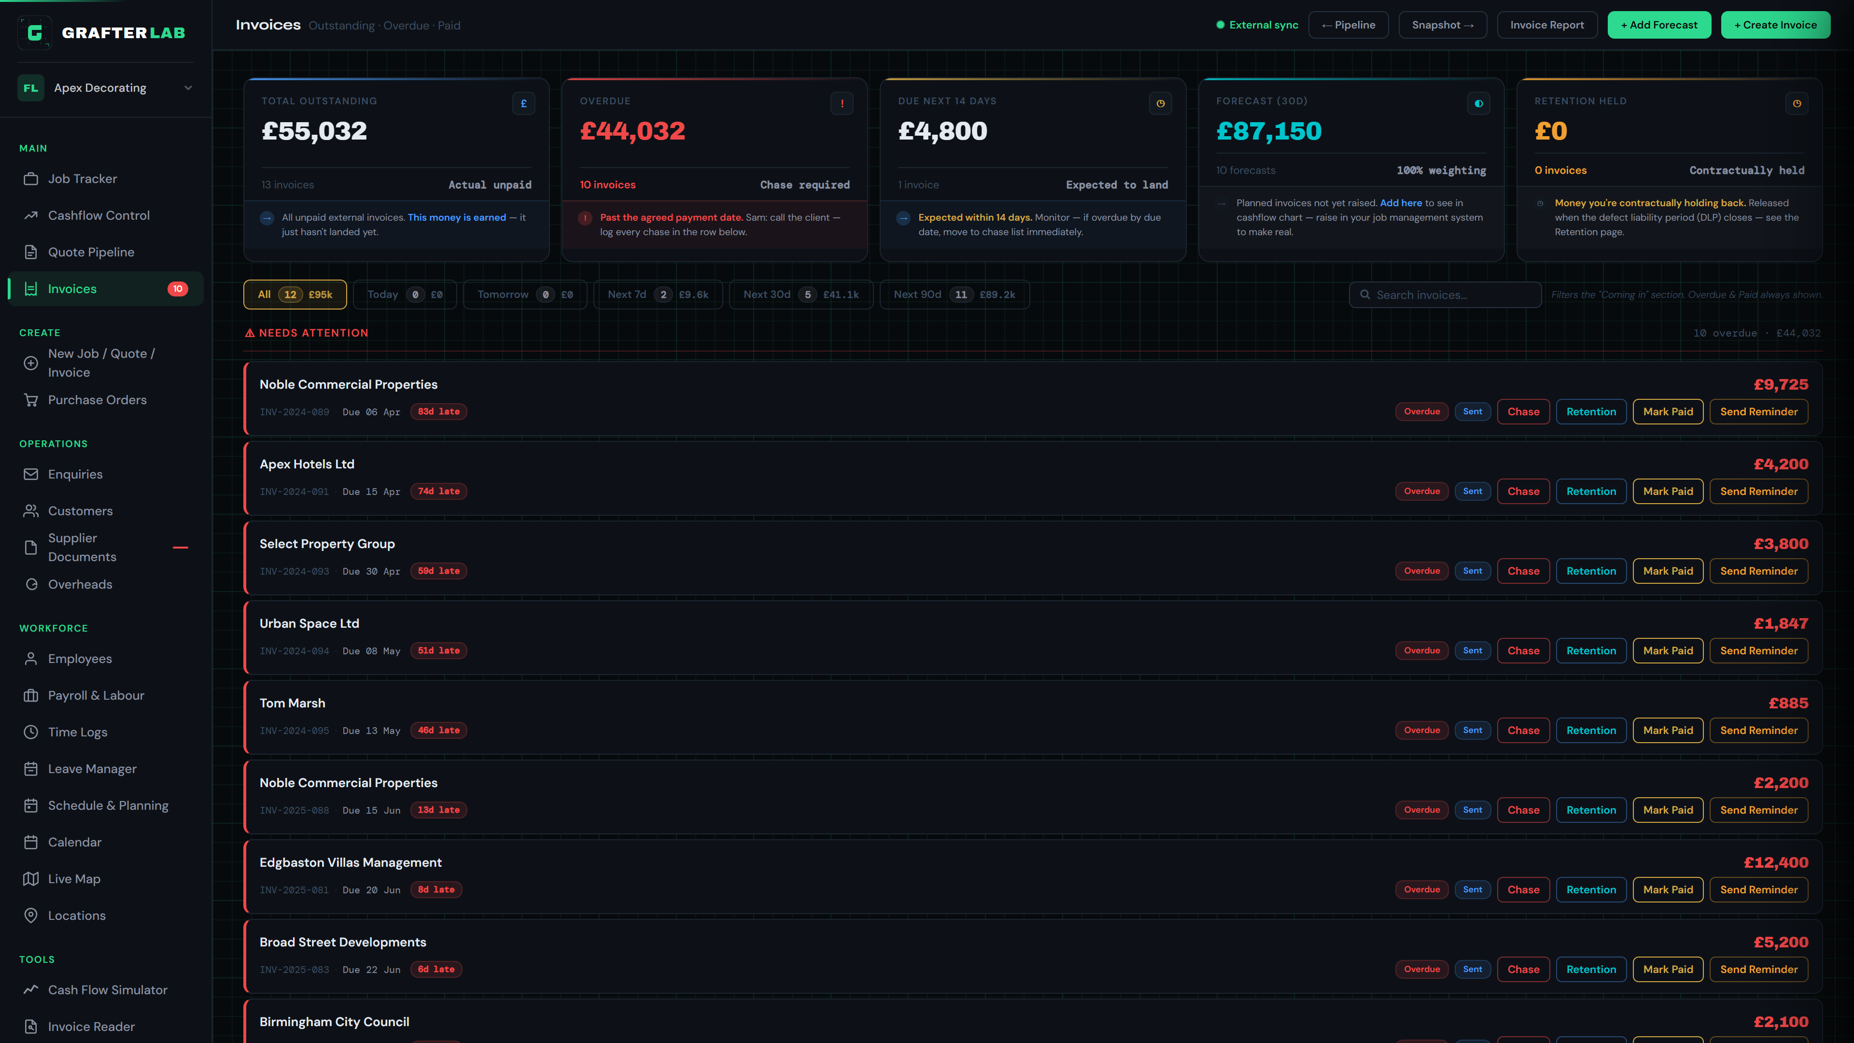
Task: Chase Noble Commercial Properties INV-2024-089
Action: point(1523,412)
